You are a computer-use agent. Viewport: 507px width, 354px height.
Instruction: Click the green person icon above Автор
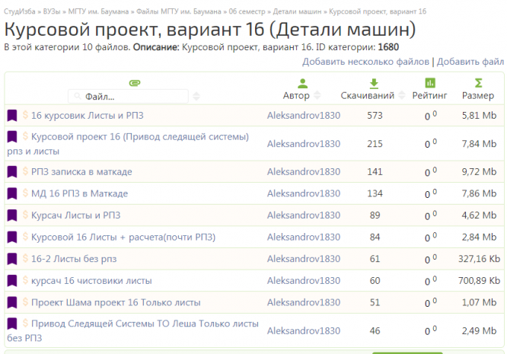303,84
